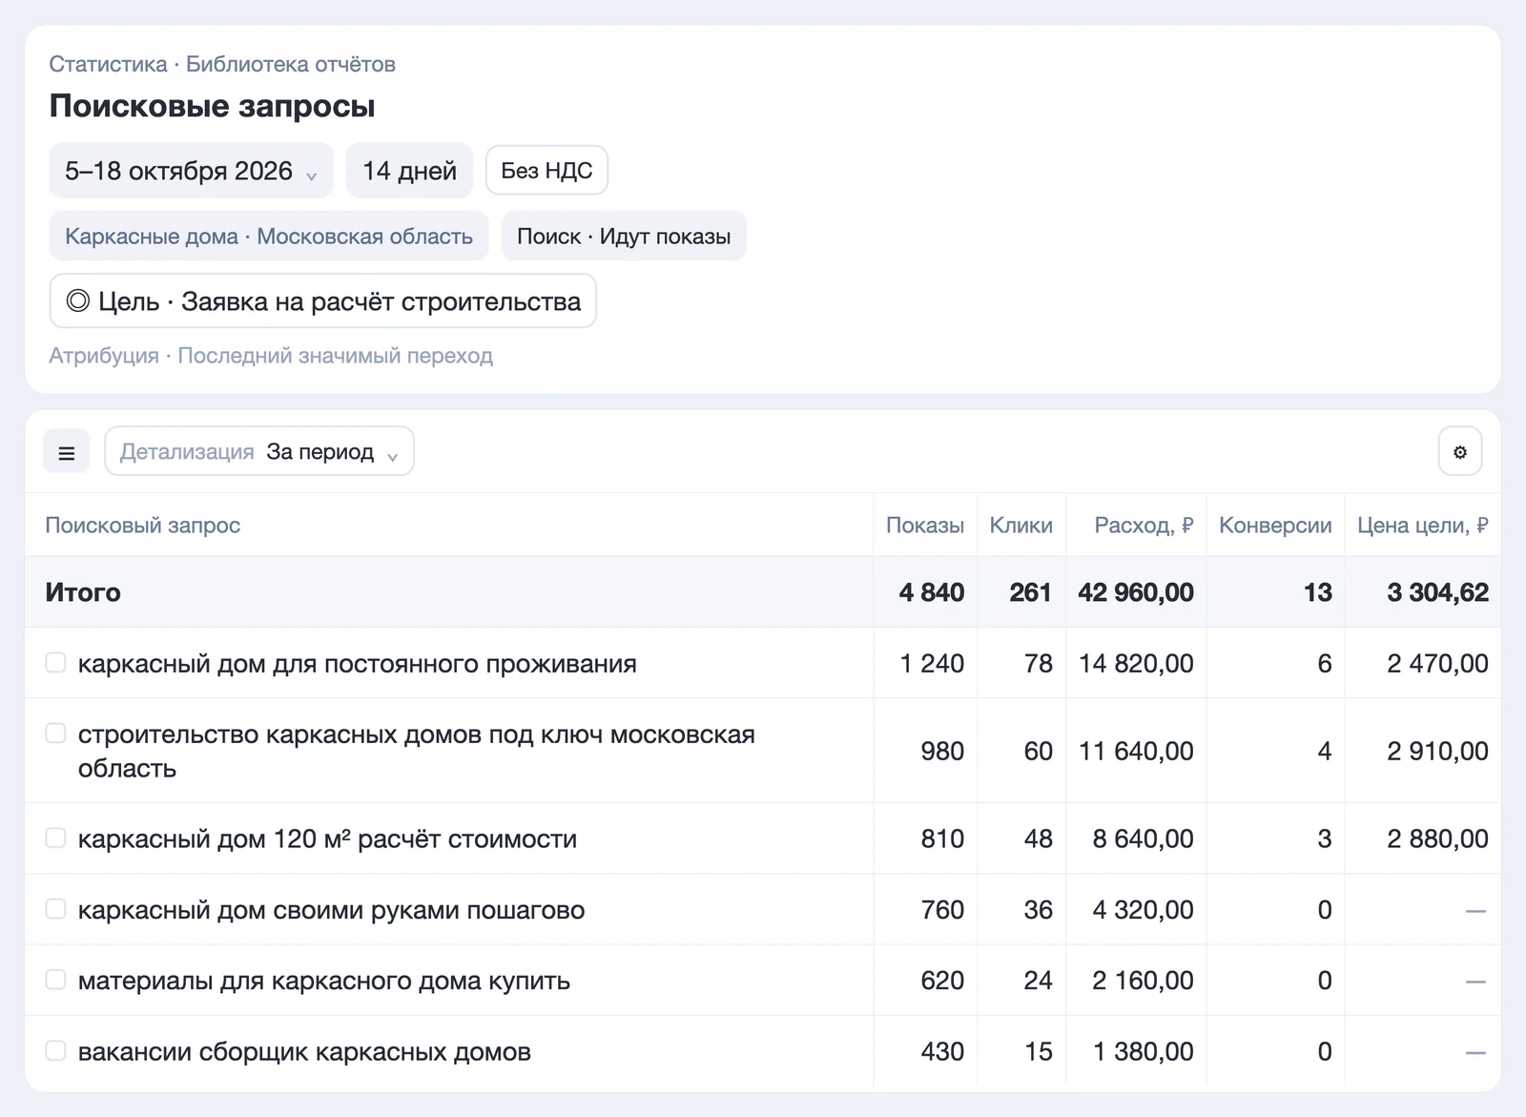Click query text "материалы для каркасного дома купить"
Image resolution: width=1526 pixels, height=1117 pixels.
tap(324, 981)
